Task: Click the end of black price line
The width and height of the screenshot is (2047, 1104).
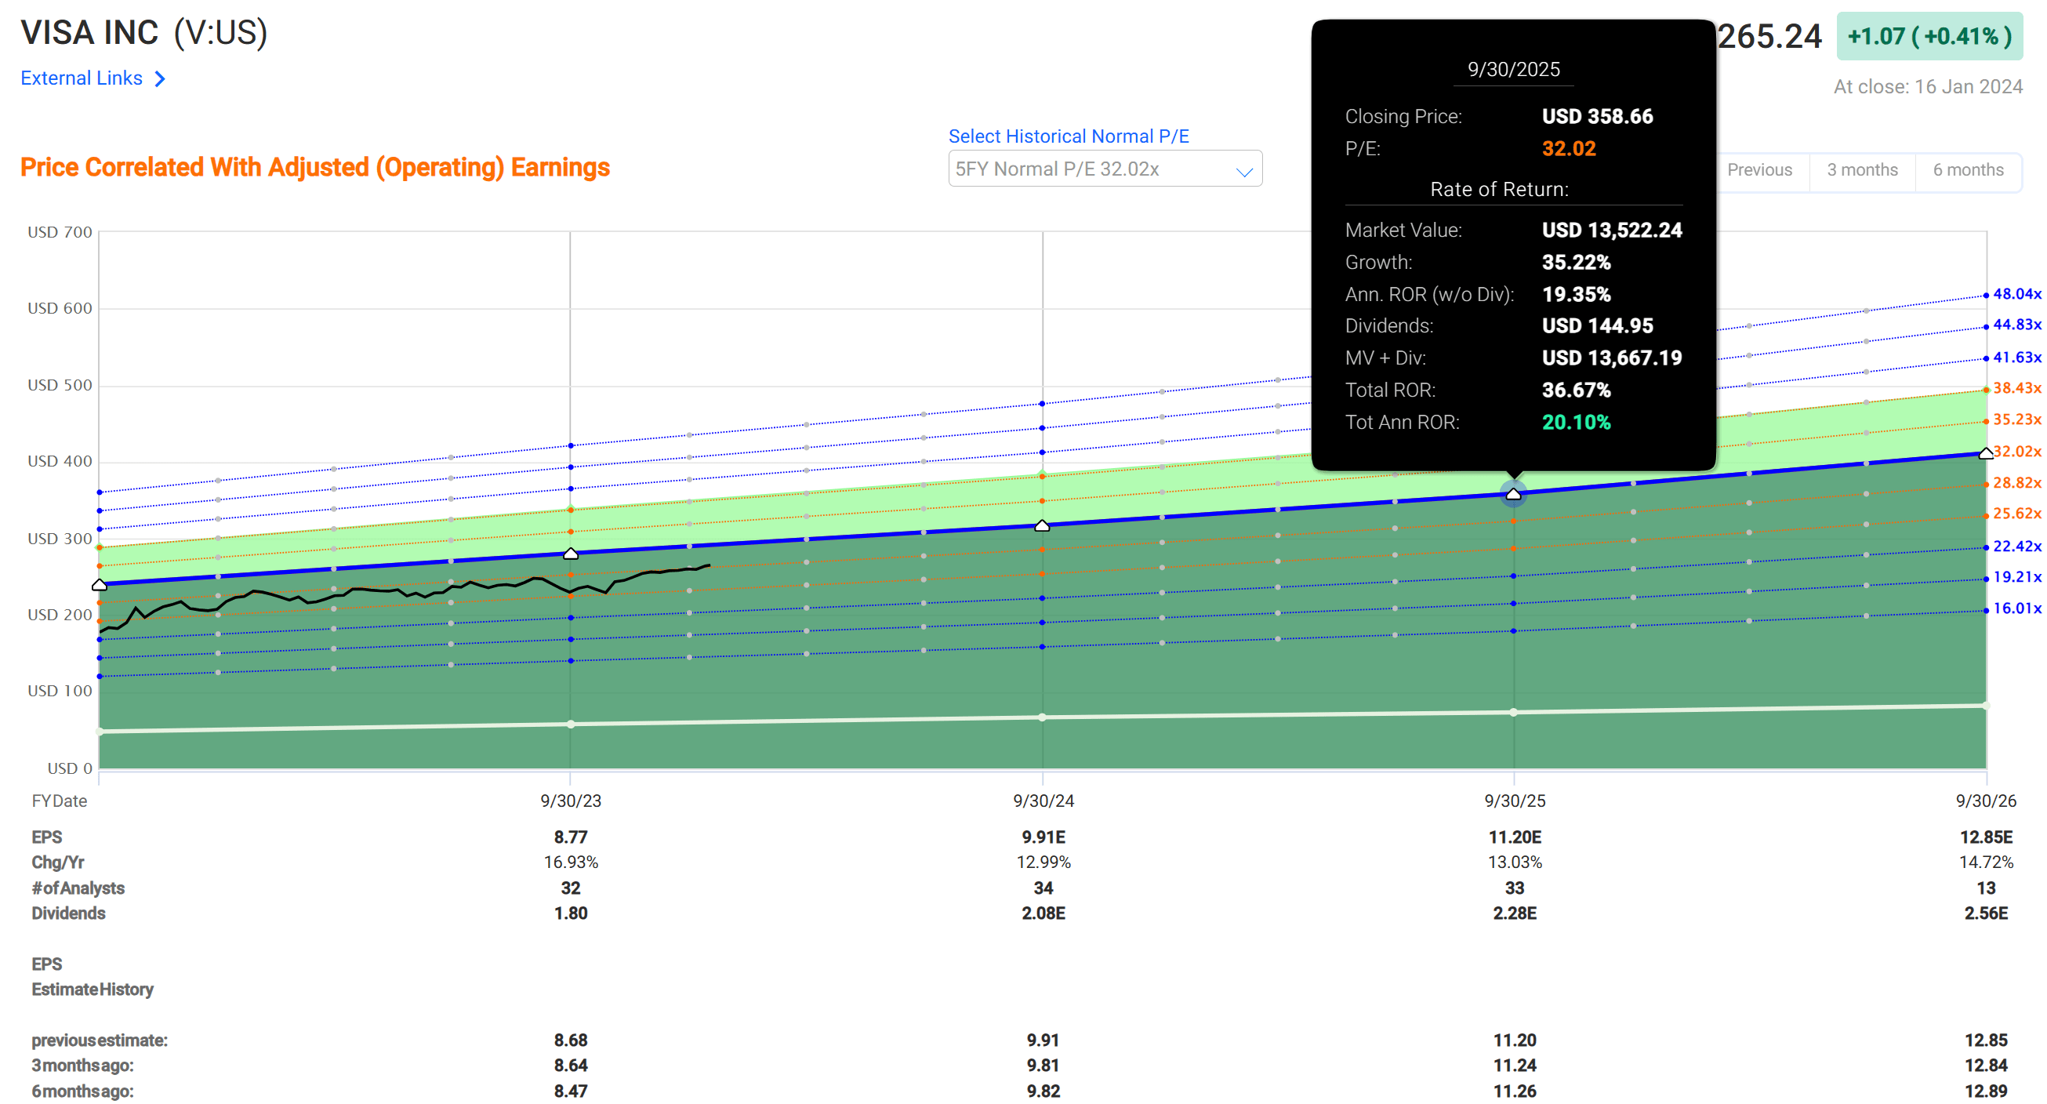Action: (708, 565)
